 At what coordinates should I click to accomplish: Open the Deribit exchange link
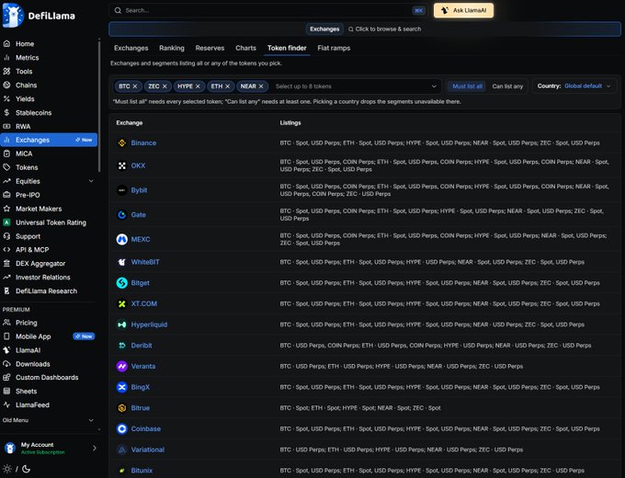pos(142,346)
